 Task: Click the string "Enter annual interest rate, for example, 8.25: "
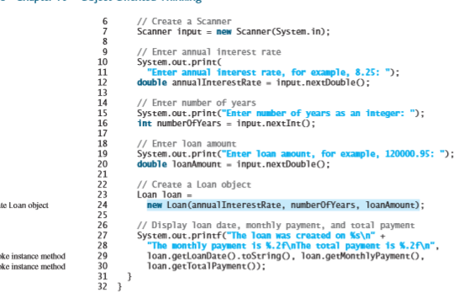point(269,72)
